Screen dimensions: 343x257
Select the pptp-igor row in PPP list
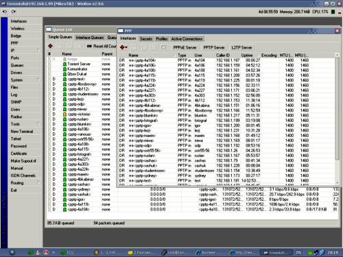[x=227, y=125]
